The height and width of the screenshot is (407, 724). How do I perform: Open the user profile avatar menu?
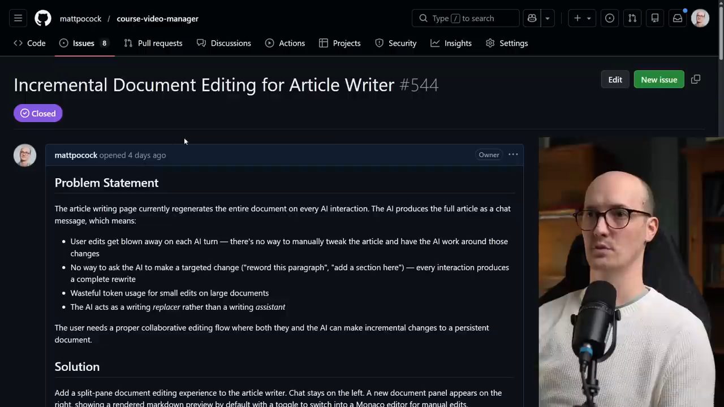coord(700,18)
